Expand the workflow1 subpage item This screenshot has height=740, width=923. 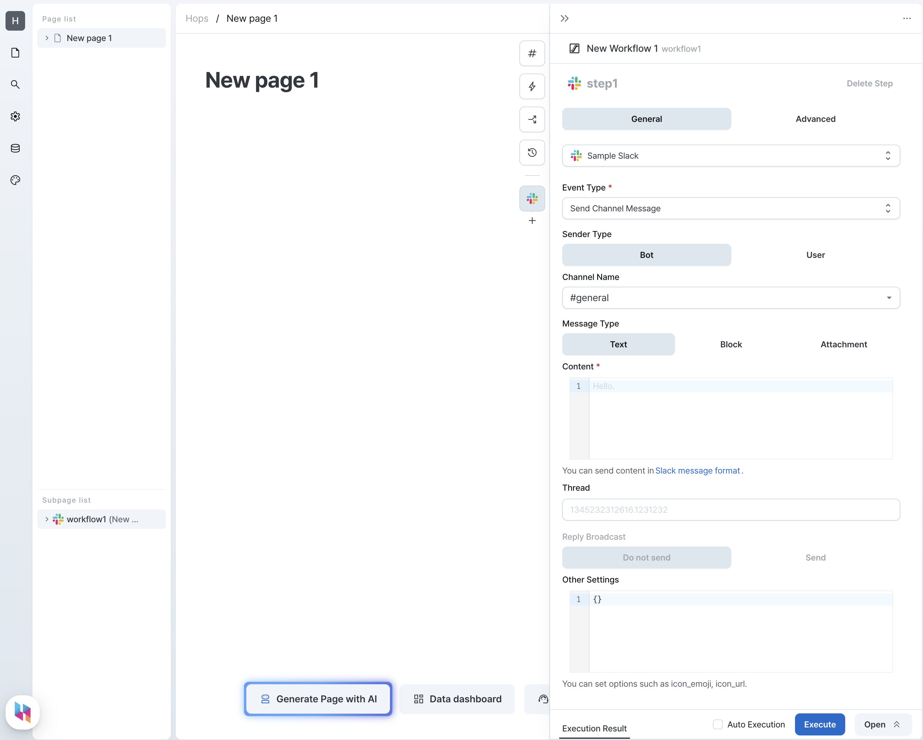[x=47, y=519]
